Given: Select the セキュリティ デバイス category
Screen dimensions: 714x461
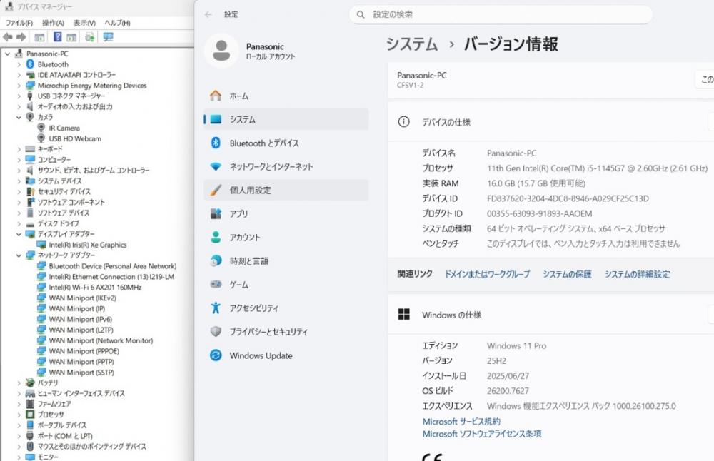Looking at the screenshot, I should point(64,191).
